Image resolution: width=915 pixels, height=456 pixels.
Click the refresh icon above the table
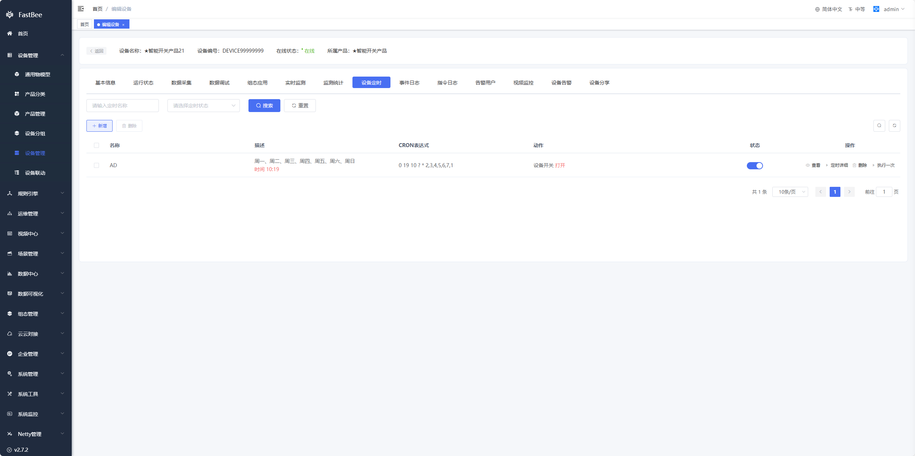click(894, 126)
